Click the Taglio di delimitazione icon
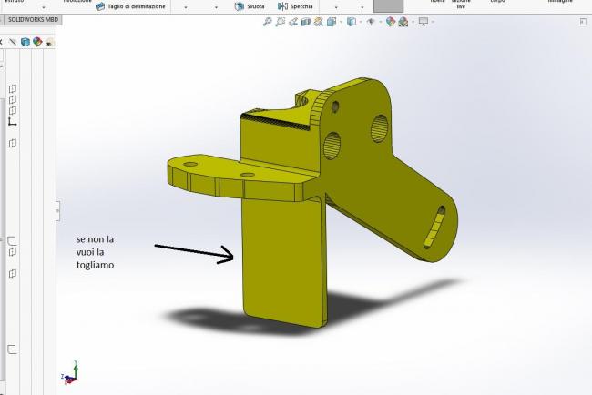 point(100,6)
